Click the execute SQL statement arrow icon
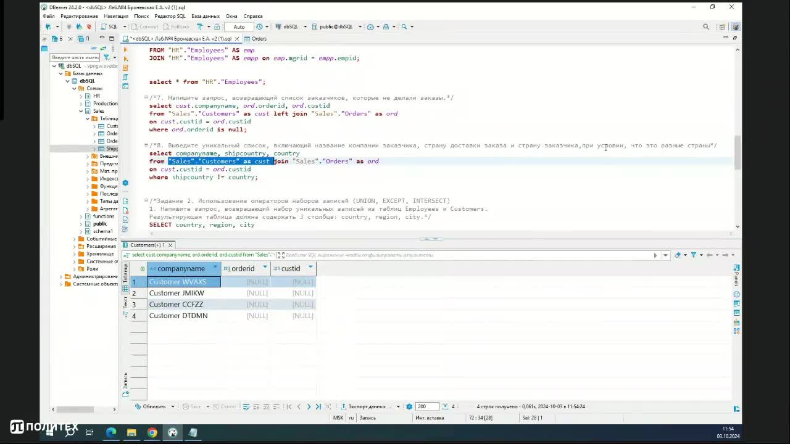The height and width of the screenshot is (444, 790). pos(125,50)
